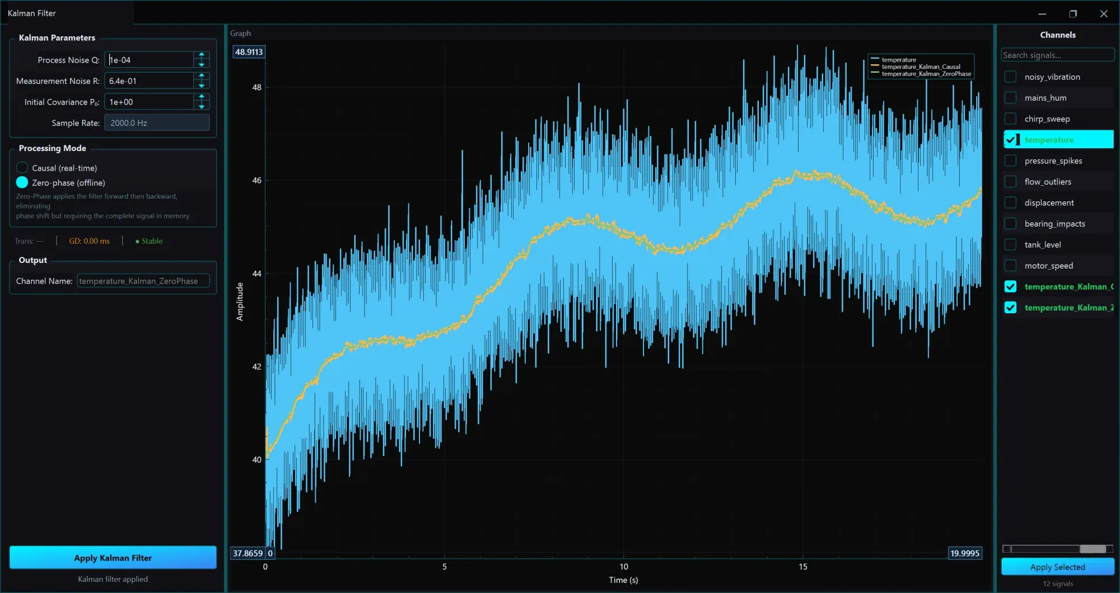The height and width of the screenshot is (593, 1120).
Task: Uncheck the temperature_Kalman_Causal channel
Action: coord(1010,286)
